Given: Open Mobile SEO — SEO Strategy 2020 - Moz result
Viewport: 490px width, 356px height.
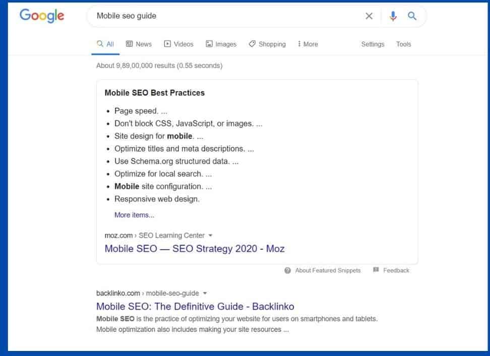Looking at the screenshot, I should point(195,249).
